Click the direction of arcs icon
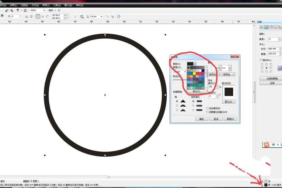Viewport: 282px width, 188px height. (75, 17)
